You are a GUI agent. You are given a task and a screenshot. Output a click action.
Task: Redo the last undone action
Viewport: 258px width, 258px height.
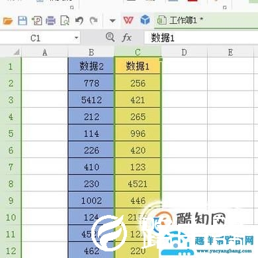pos(94,21)
